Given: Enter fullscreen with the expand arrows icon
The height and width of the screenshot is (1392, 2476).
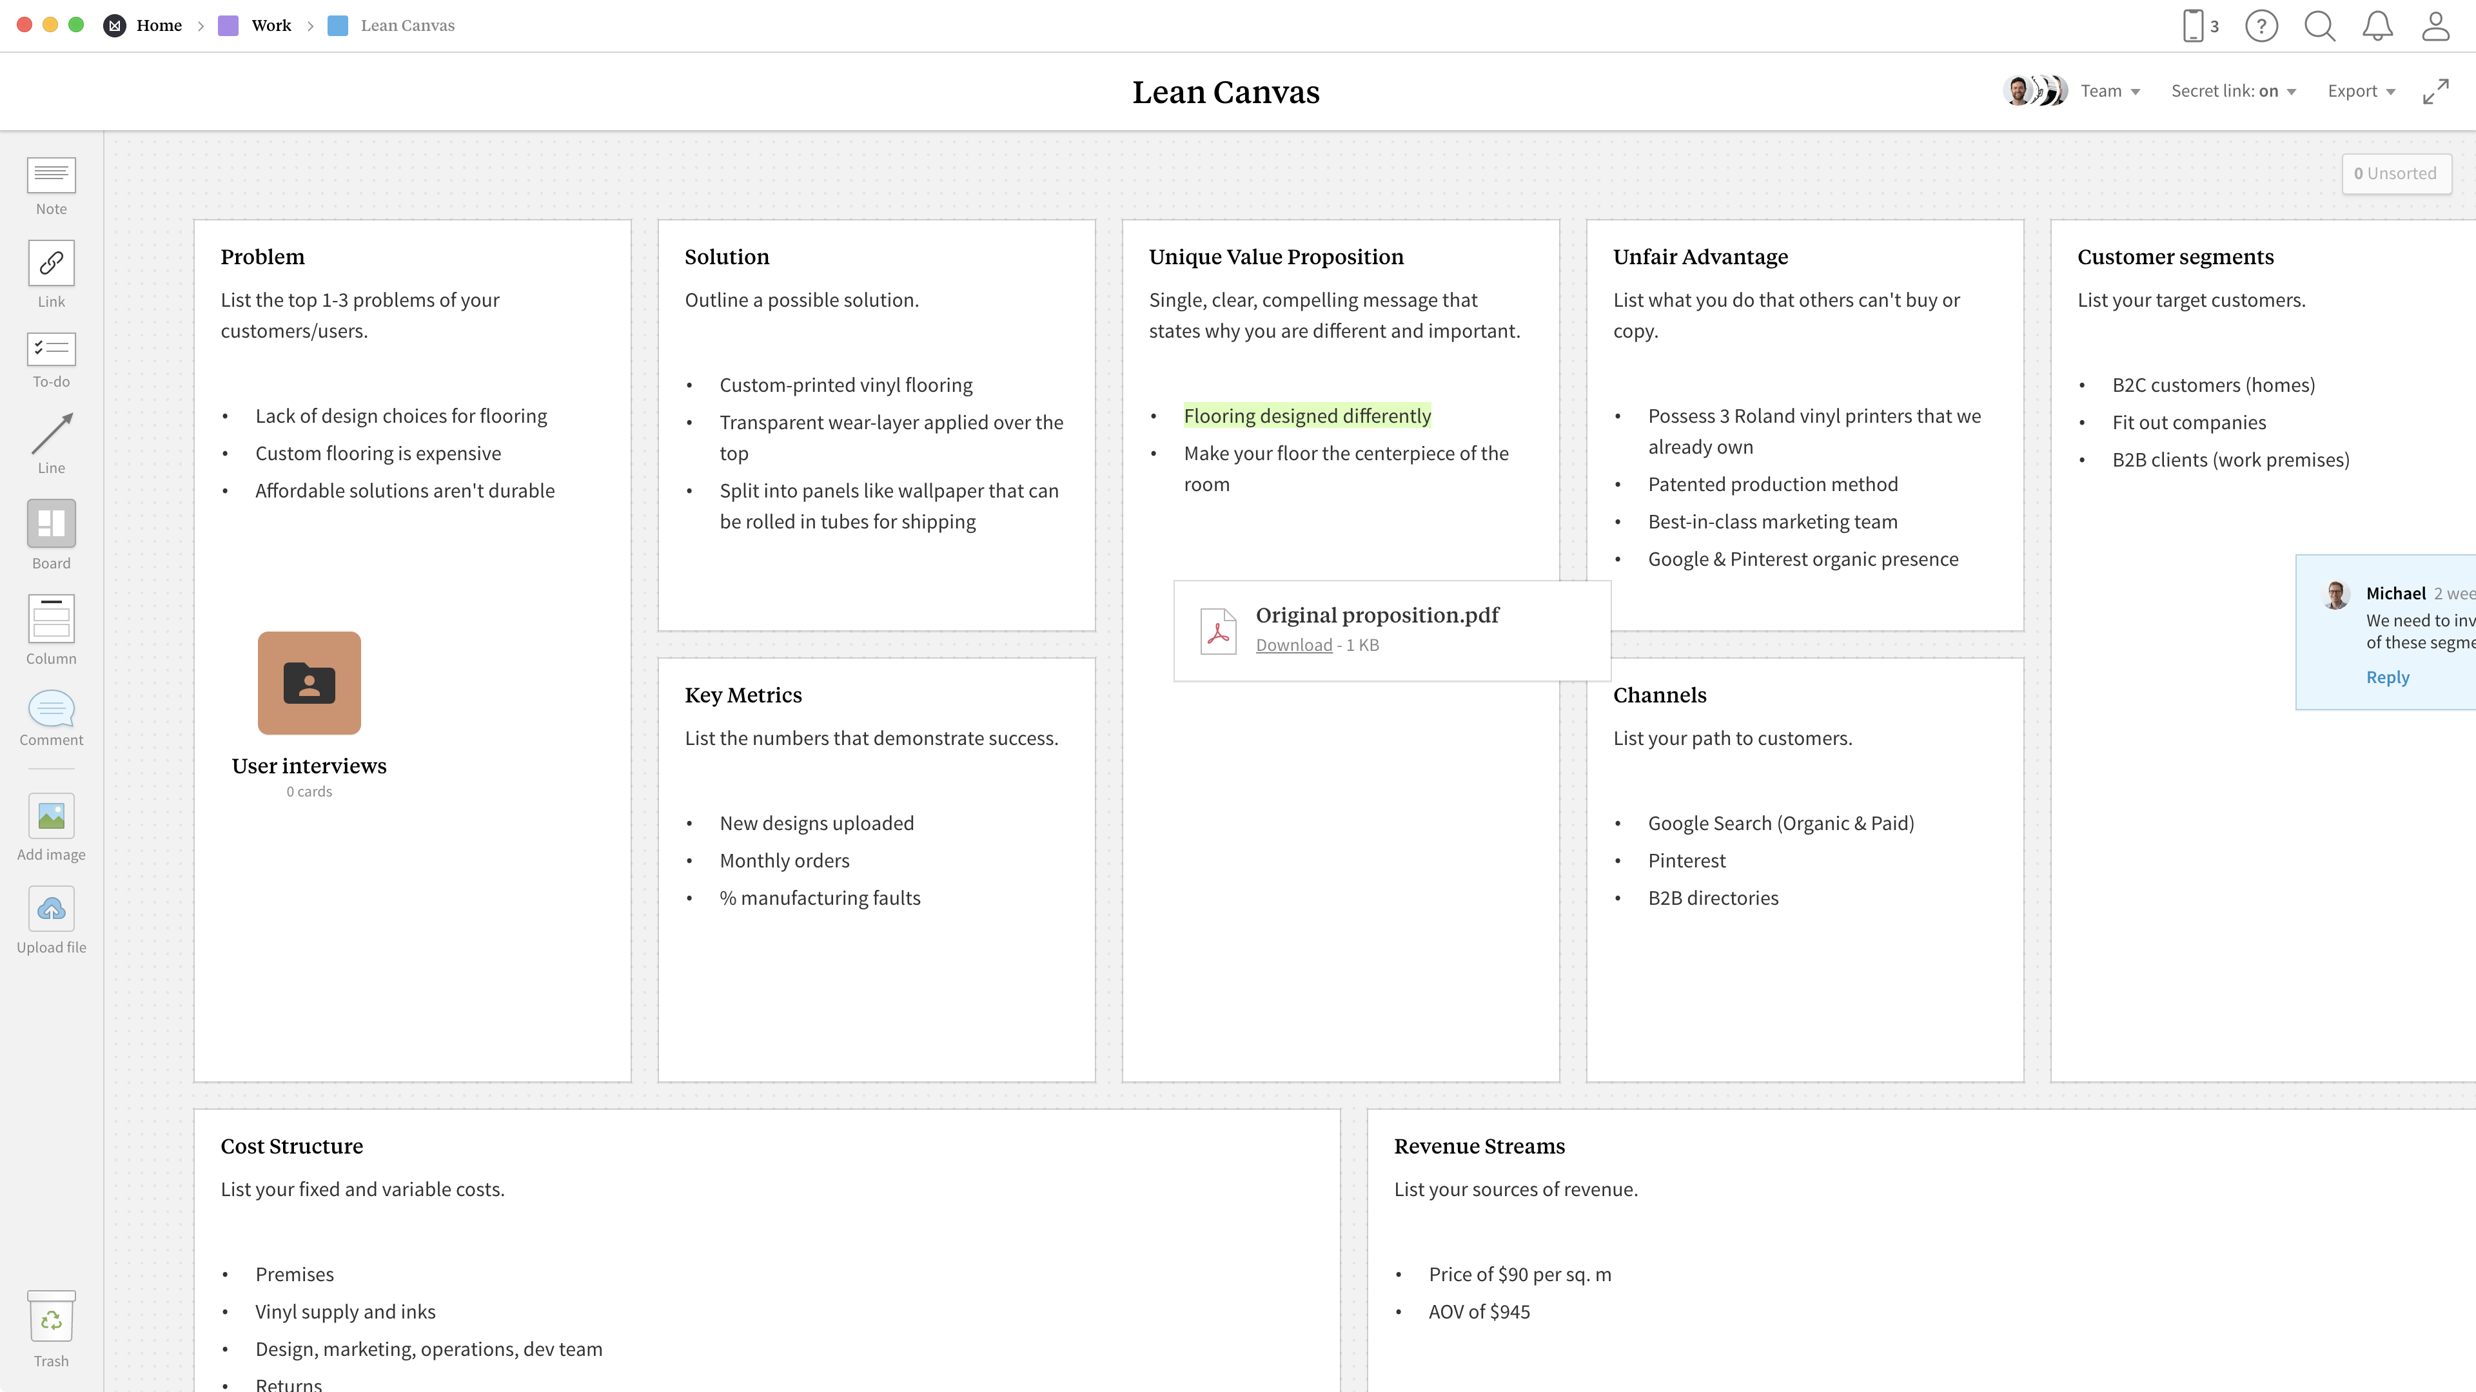Looking at the screenshot, I should 2435,92.
